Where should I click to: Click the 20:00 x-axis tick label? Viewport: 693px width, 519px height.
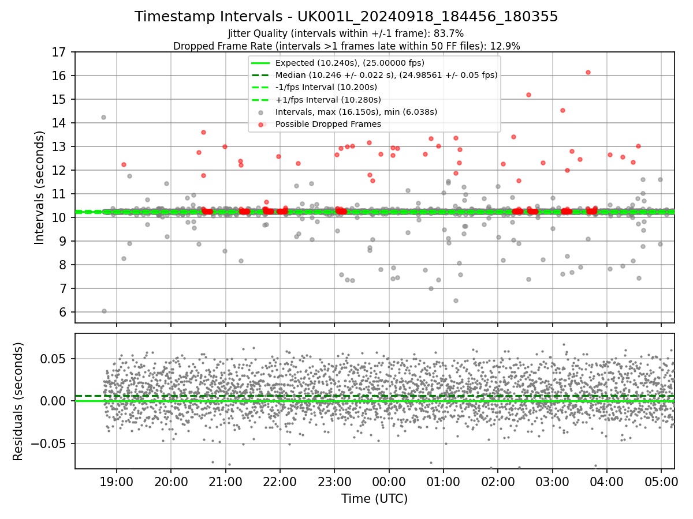[x=171, y=482]
